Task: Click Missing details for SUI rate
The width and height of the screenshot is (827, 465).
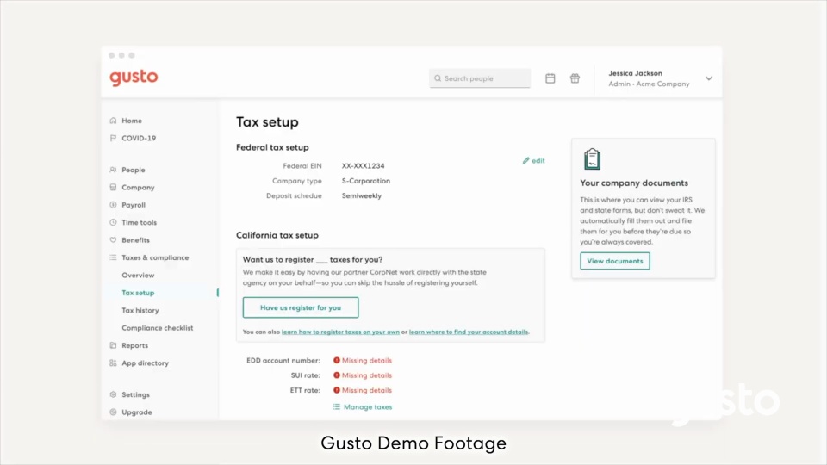Action: [367, 375]
